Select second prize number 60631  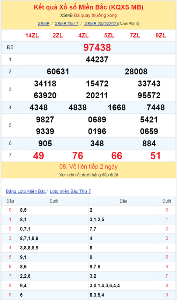58,72
